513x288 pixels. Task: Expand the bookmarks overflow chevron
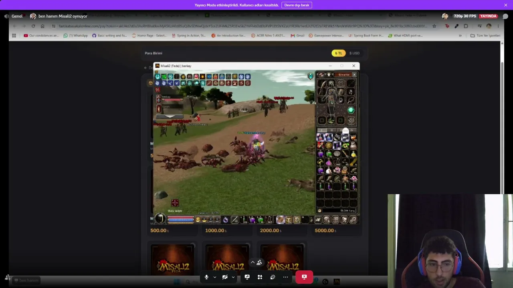tap(460, 36)
